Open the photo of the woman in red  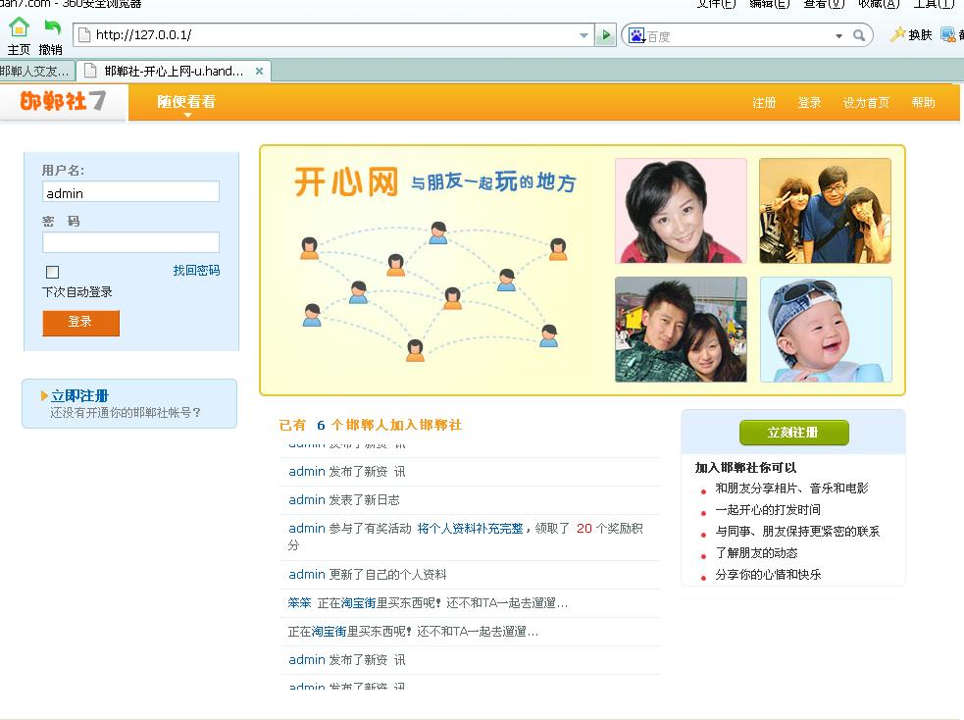click(682, 210)
